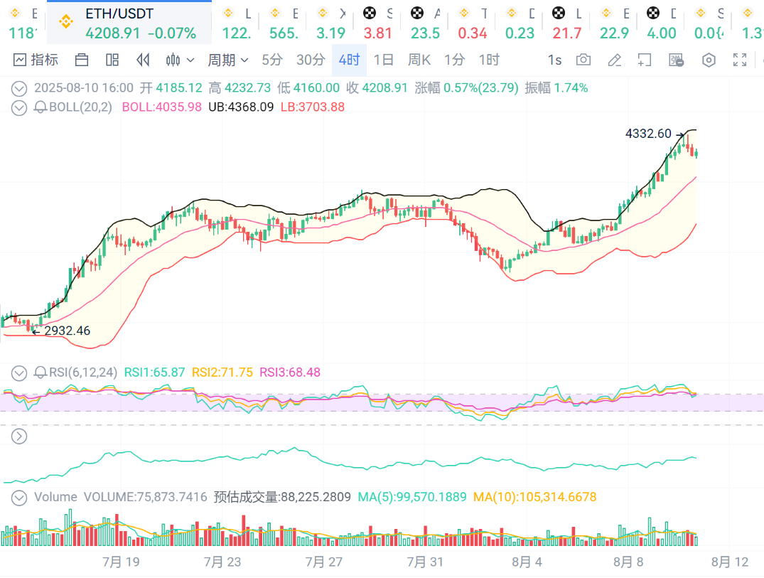
Task: Open the chart type dropdown arrow
Action: [190, 60]
